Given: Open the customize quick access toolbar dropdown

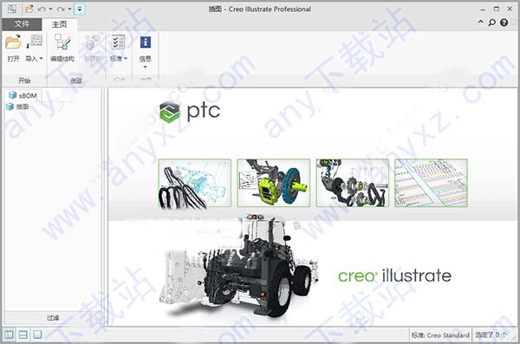Looking at the screenshot, I should [80, 10].
